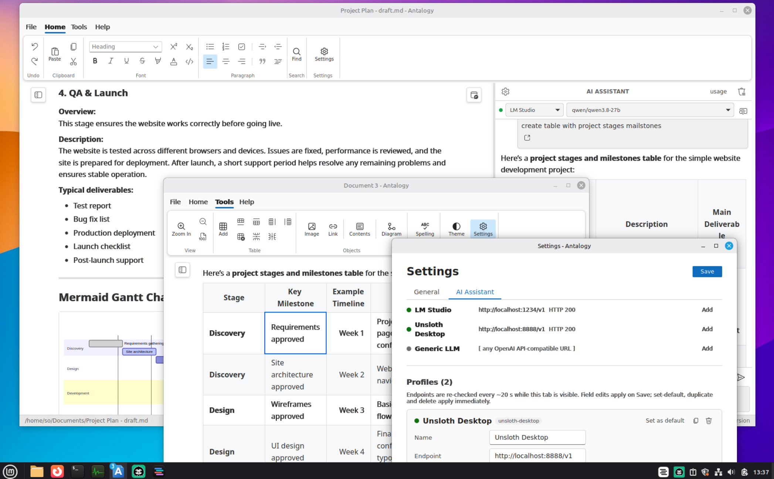The width and height of the screenshot is (774, 479).
Task: Add a table in Document 3 ribbon
Action: pos(223,229)
